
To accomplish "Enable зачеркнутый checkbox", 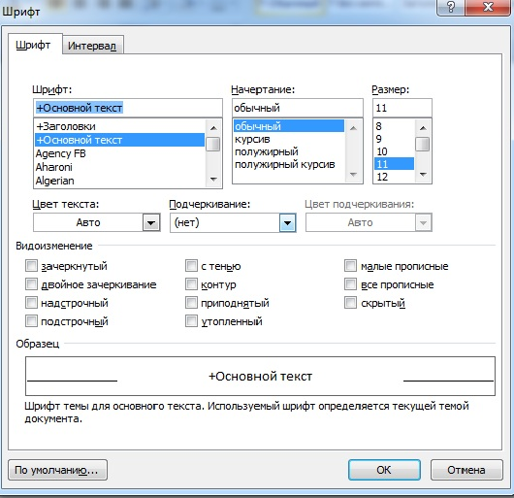I will (x=31, y=265).
